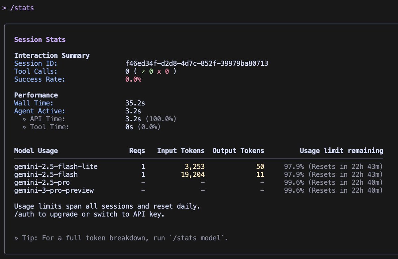This screenshot has width=398, height=259.
Task: Click the "/stats model" tip line
Action: pos(121,238)
